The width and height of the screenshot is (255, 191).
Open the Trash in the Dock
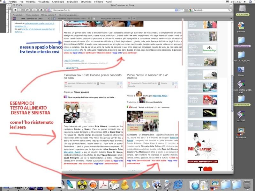(x=247, y=184)
